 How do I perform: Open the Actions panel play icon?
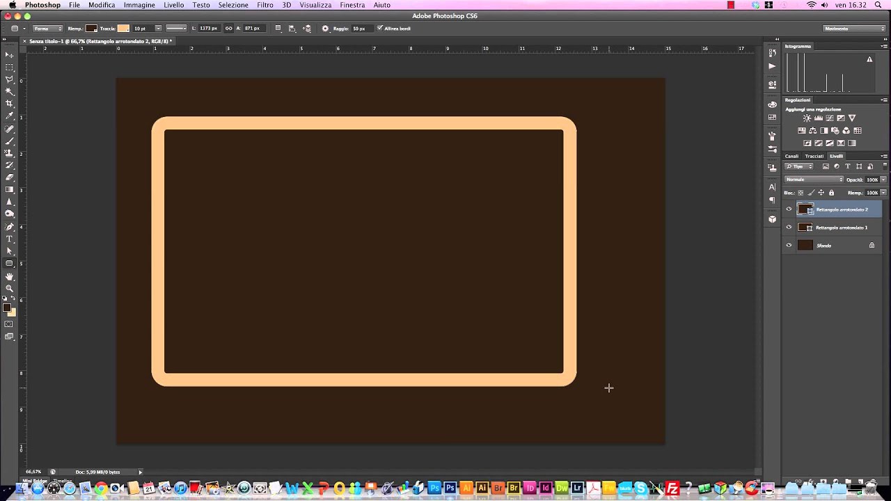tap(772, 66)
